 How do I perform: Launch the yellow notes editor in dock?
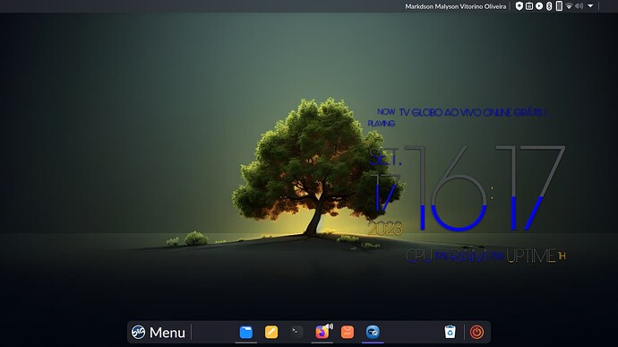pos(271,332)
